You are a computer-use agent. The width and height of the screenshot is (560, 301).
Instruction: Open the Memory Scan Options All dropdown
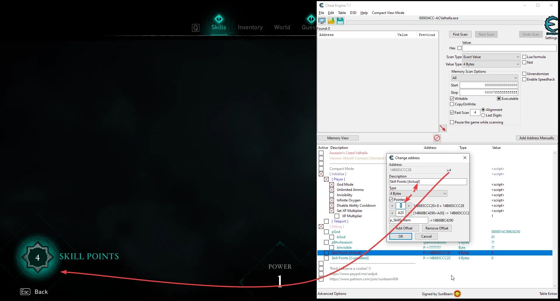(x=484, y=78)
